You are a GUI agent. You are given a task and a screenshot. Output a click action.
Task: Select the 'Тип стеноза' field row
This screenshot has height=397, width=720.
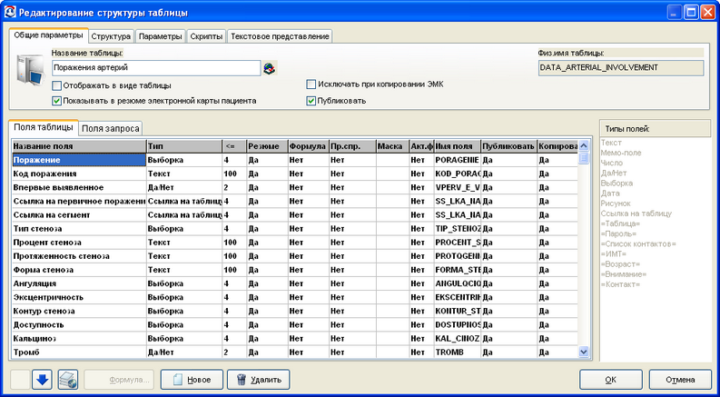click(295, 228)
